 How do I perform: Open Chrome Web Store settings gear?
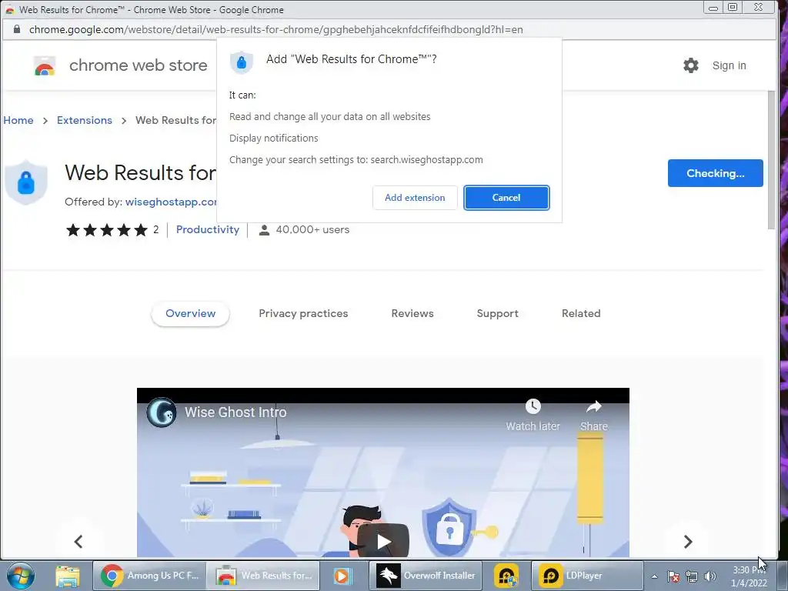click(690, 65)
